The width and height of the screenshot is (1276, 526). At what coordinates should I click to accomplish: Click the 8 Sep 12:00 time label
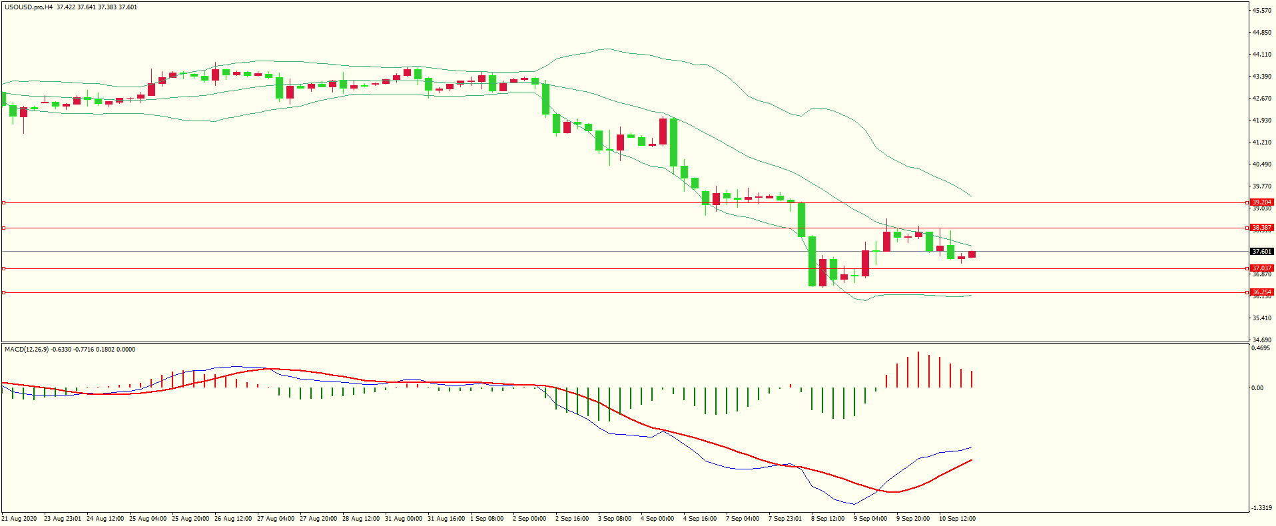[x=828, y=519]
